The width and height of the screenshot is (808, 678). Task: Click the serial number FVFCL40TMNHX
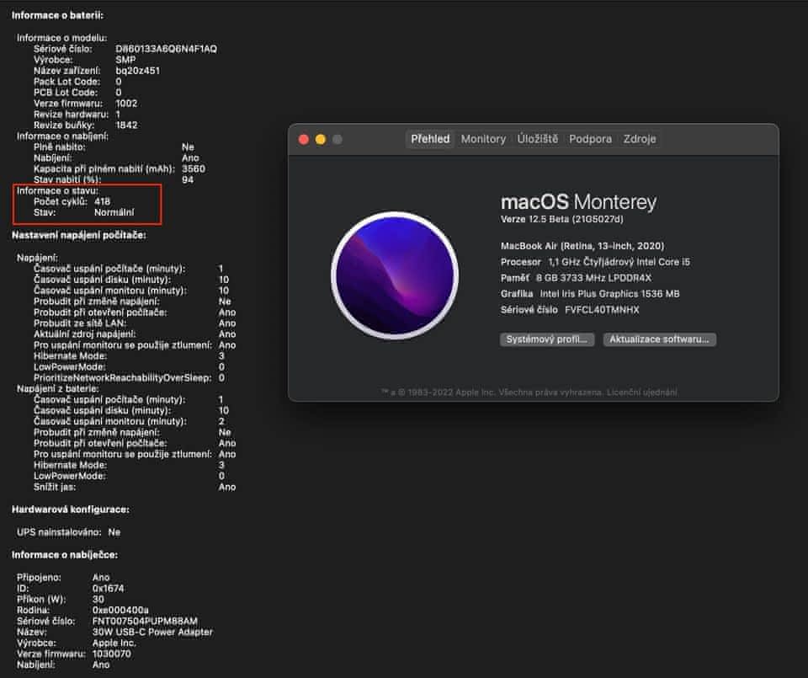(602, 310)
